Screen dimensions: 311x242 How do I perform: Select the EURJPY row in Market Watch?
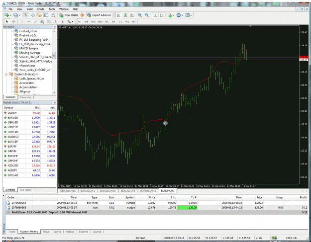(29, 147)
